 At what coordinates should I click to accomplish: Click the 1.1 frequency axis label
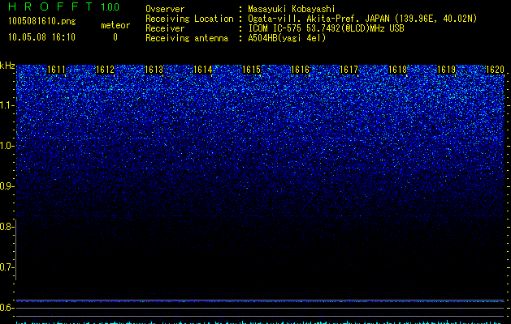pos(6,105)
